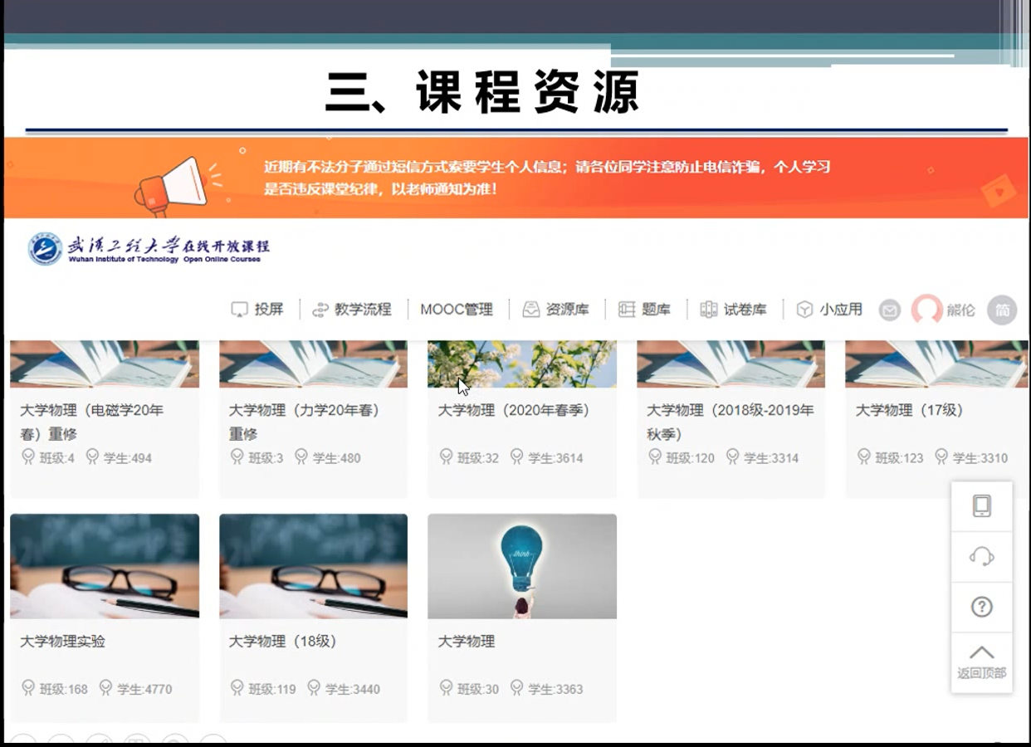
Task: Open the MOOC管理 menu item
Action: click(457, 310)
